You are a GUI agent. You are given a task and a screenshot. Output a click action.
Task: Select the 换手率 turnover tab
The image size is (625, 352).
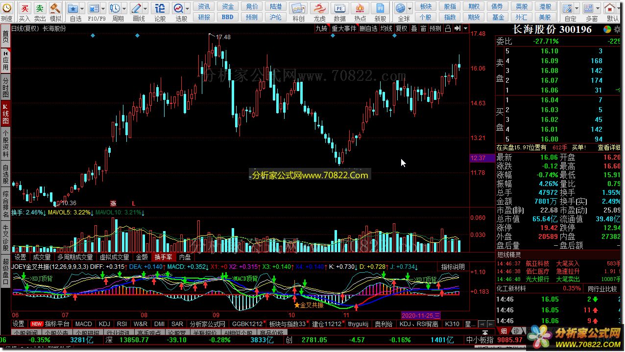coord(163,257)
